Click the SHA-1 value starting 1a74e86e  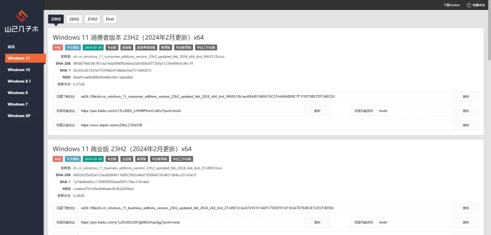point(111,182)
